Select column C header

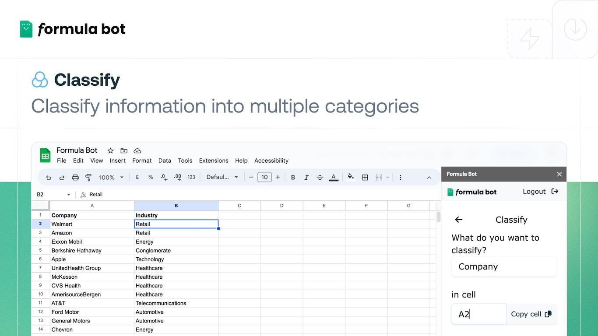239,206
